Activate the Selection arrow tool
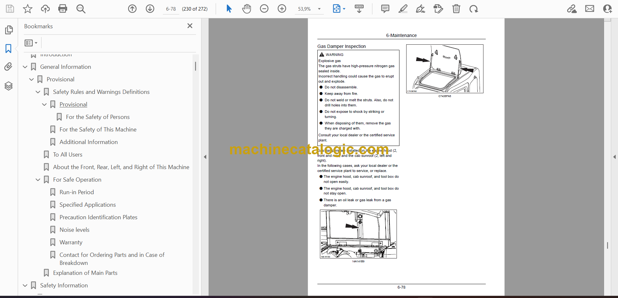This screenshot has width=618, height=298. coord(229,9)
